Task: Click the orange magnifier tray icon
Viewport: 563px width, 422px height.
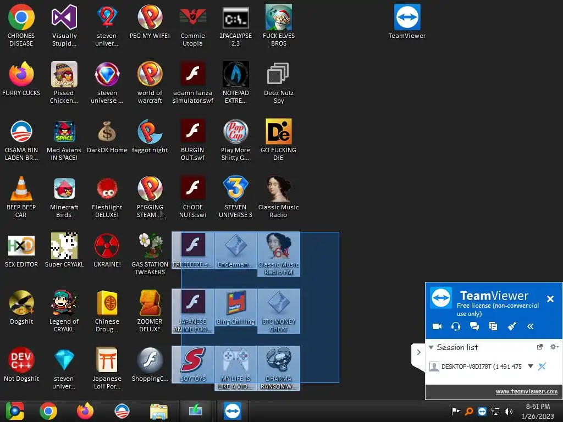Action: 469,411
